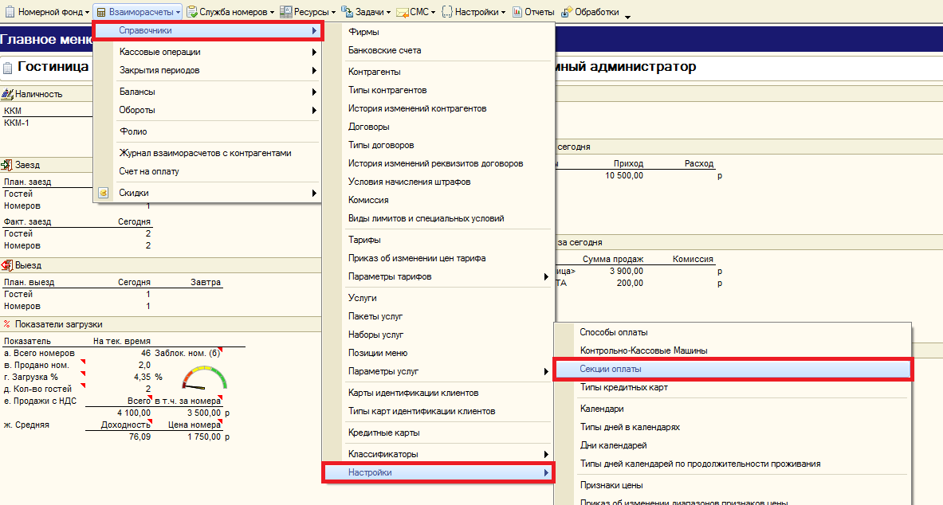Screen dimensions: 943x505
Task: Click the Отчеты chart icon
Action: click(517, 12)
